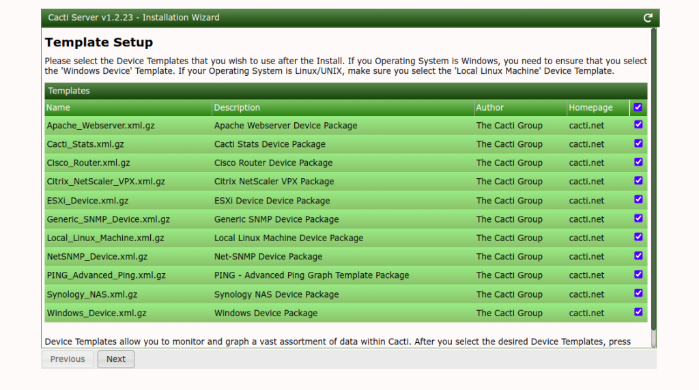Click the Name column header

(128, 107)
